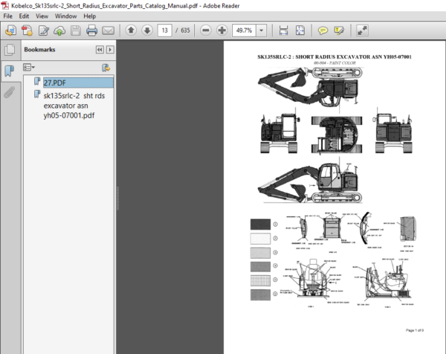Open the Window menu
Screen dimensions: 446x354
click(x=65, y=16)
